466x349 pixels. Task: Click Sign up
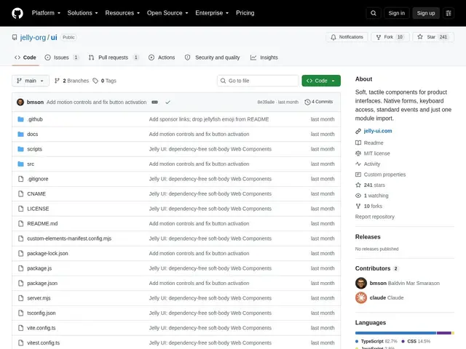click(425, 13)
